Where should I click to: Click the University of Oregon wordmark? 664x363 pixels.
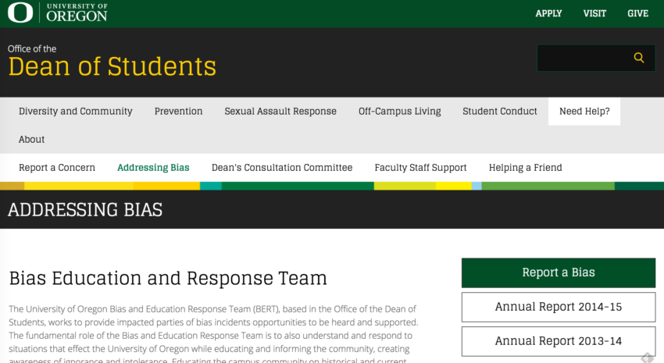click(77, 12)
